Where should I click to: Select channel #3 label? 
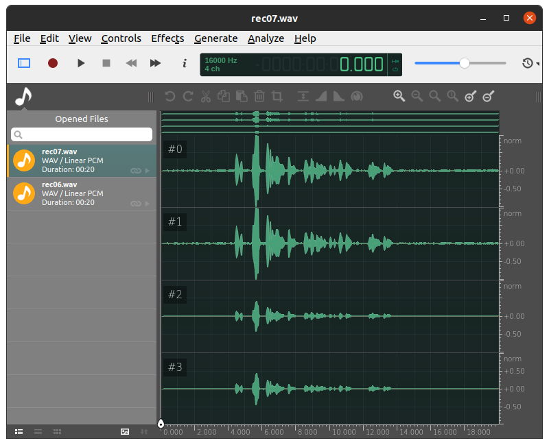click(175, 368)
